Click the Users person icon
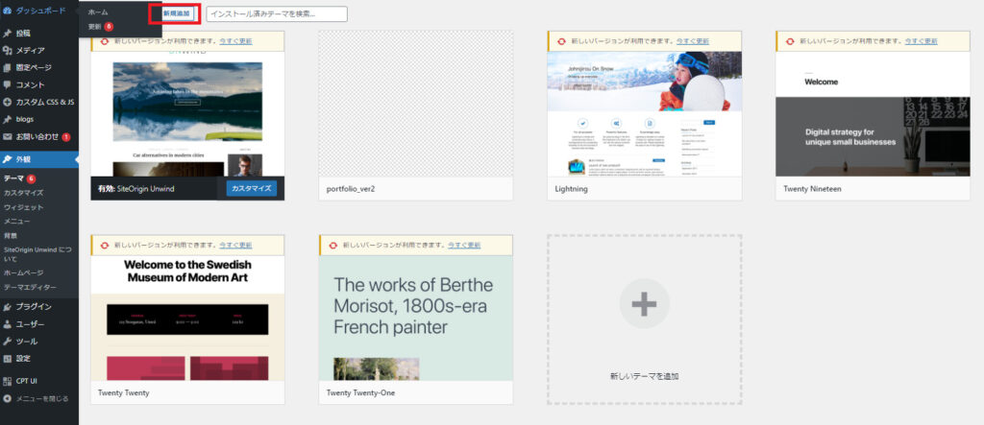This screenshot has width=984, height=425. [8, 324]
